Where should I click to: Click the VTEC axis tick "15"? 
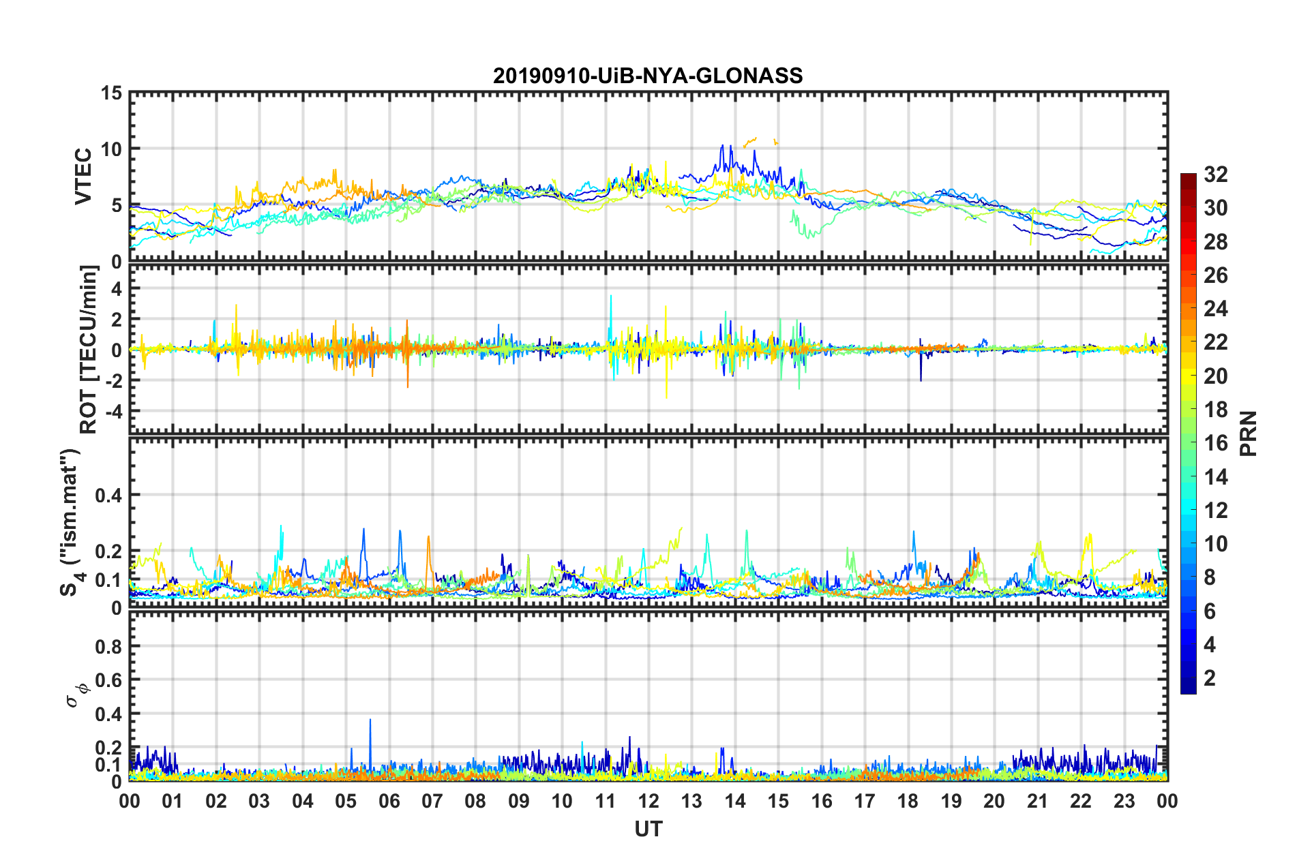click(x=112, y=93)
